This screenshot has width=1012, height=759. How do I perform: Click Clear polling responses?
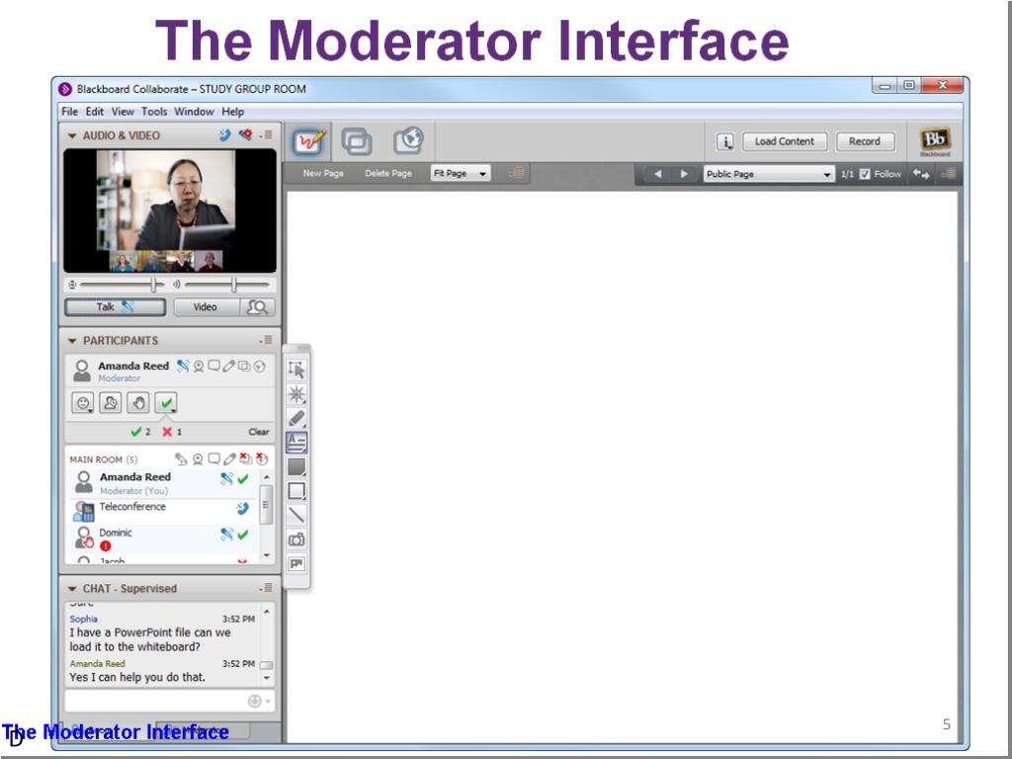[x=259, y=432]
